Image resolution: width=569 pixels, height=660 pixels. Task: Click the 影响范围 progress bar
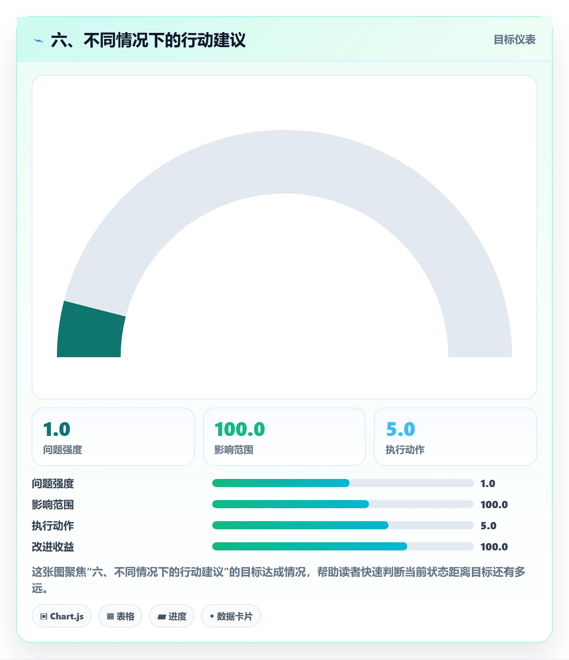[343, 504]
